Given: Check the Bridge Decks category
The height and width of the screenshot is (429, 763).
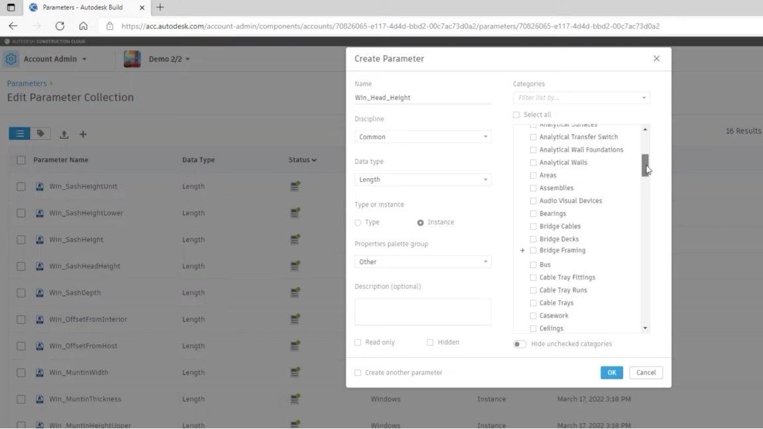Looking at the screenshot, I should (x=533, y=239).
